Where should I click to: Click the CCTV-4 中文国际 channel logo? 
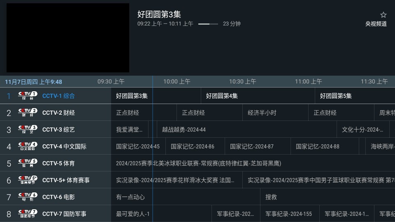point(28,146)
